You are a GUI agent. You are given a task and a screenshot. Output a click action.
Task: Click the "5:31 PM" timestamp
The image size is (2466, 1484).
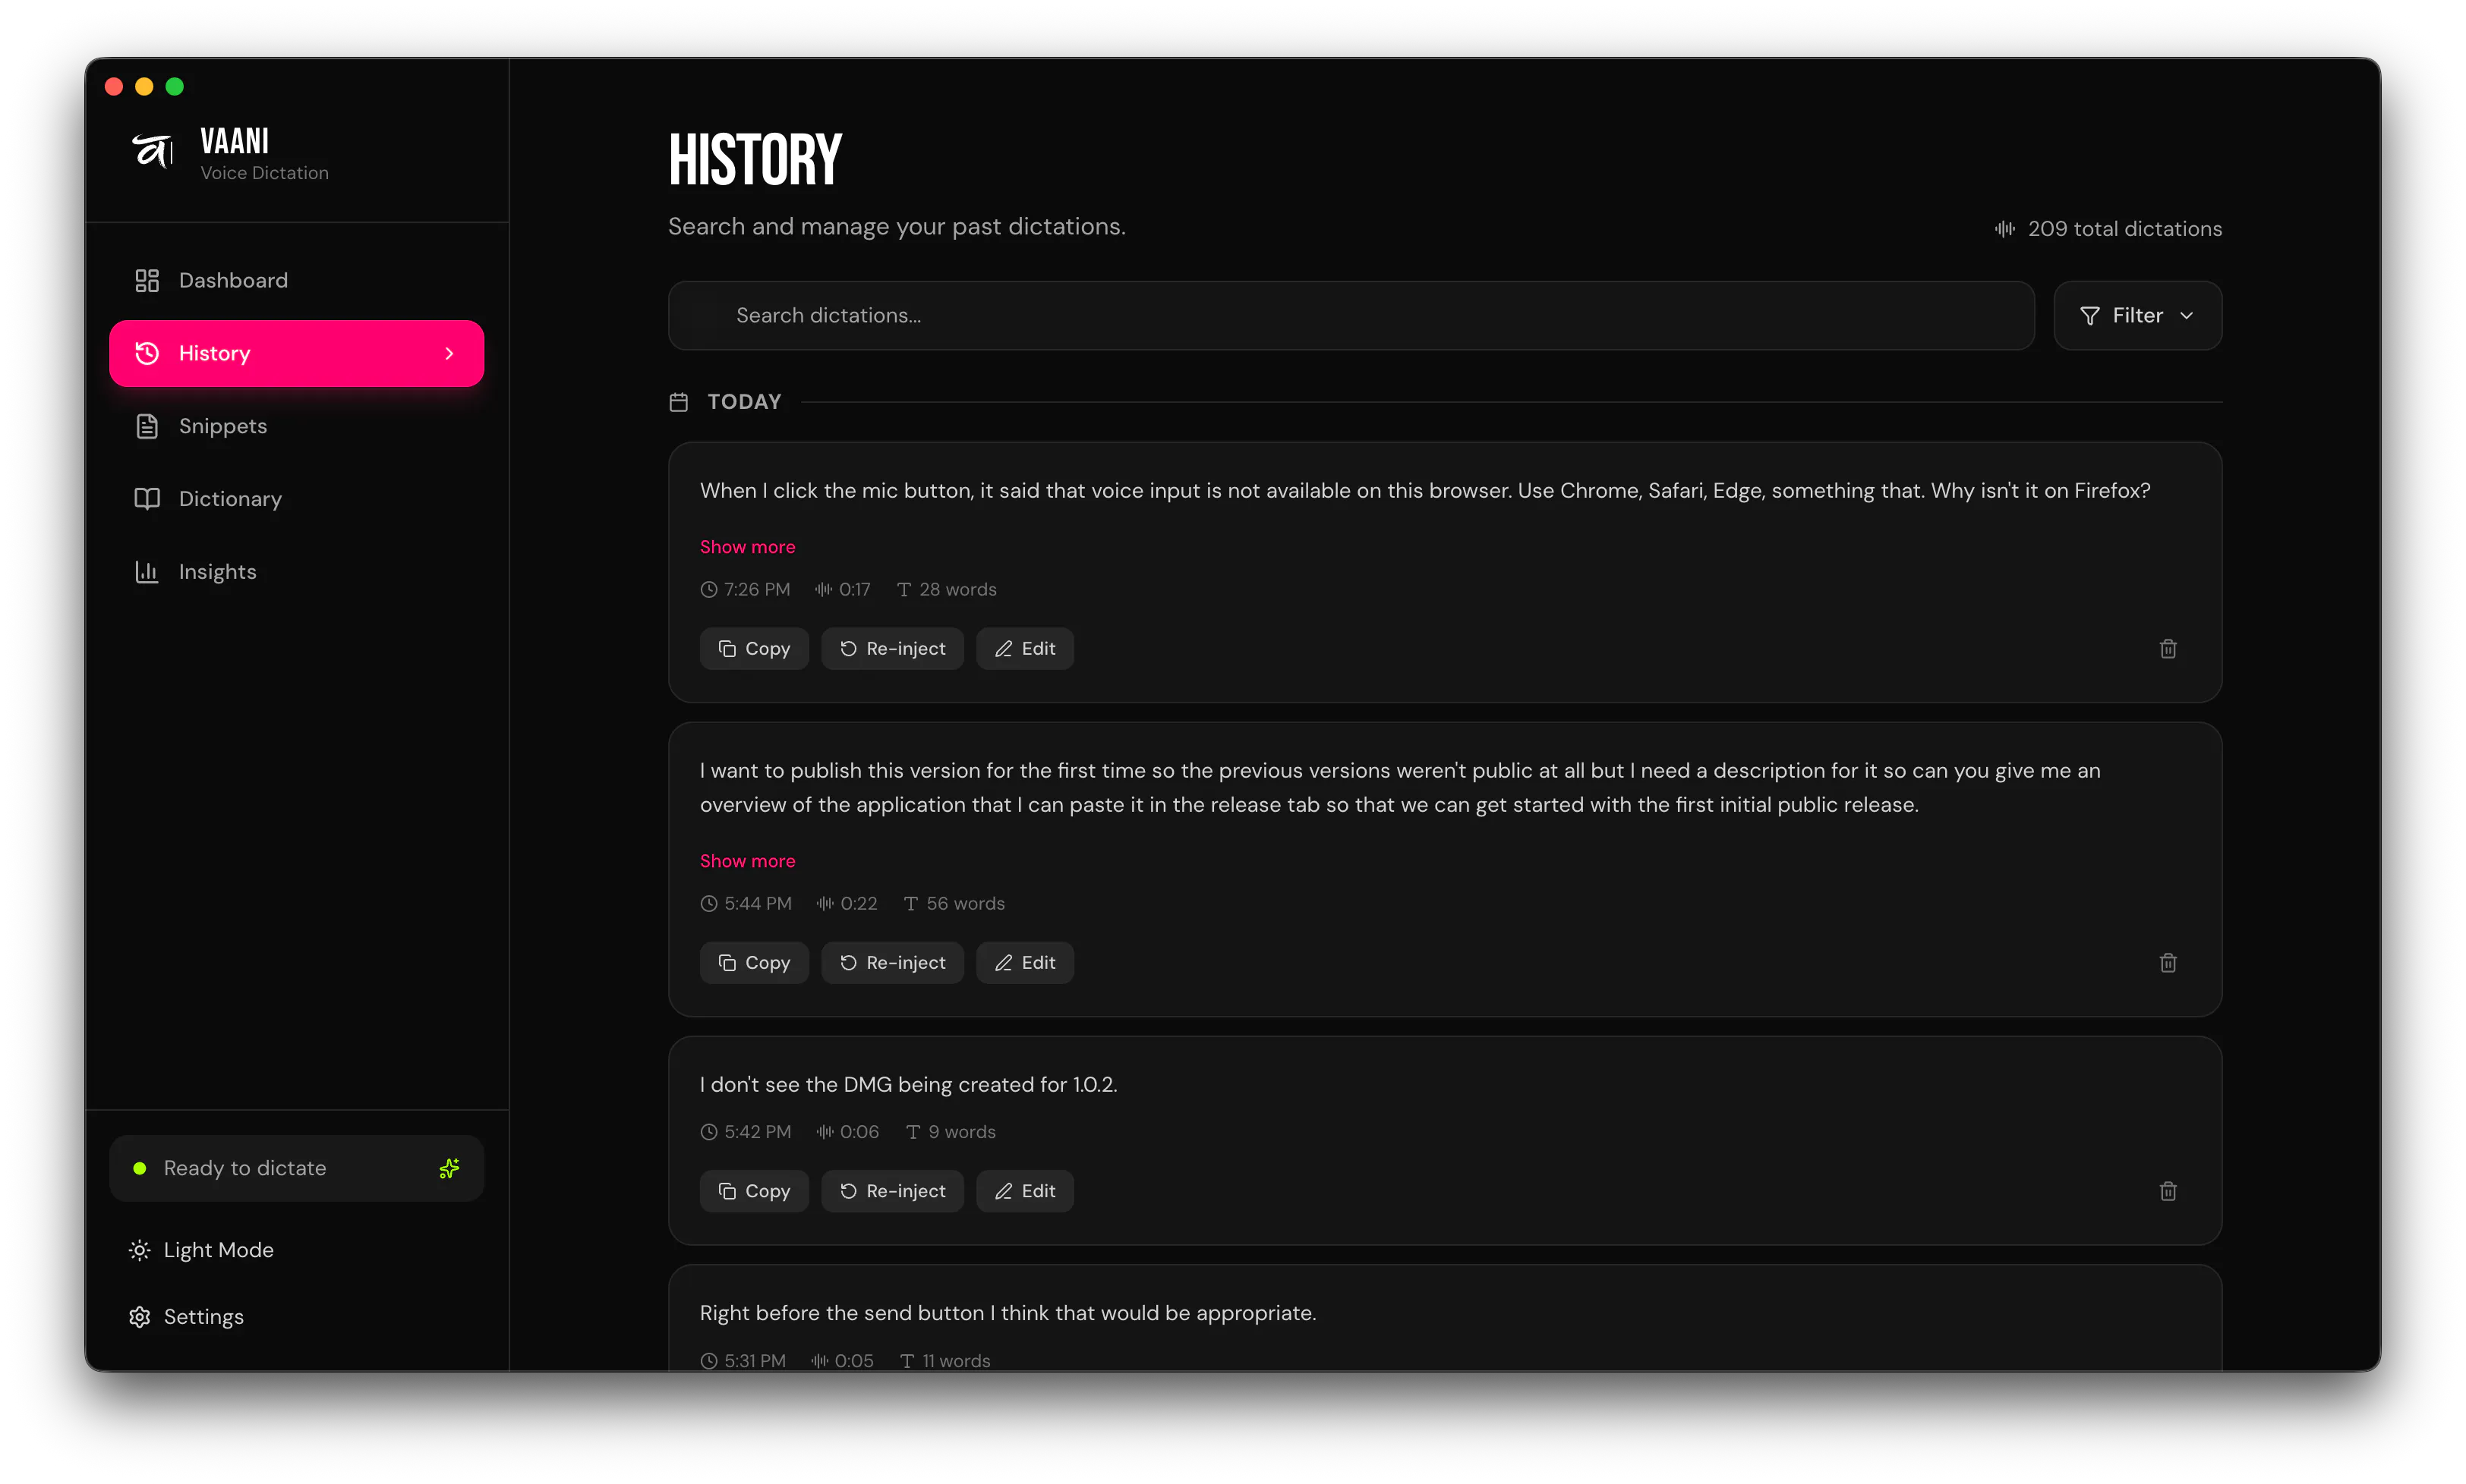(755, 1360)
